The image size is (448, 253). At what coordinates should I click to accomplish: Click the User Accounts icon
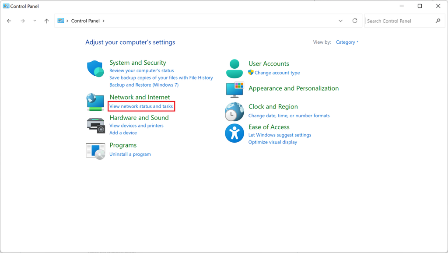point(234,69)
